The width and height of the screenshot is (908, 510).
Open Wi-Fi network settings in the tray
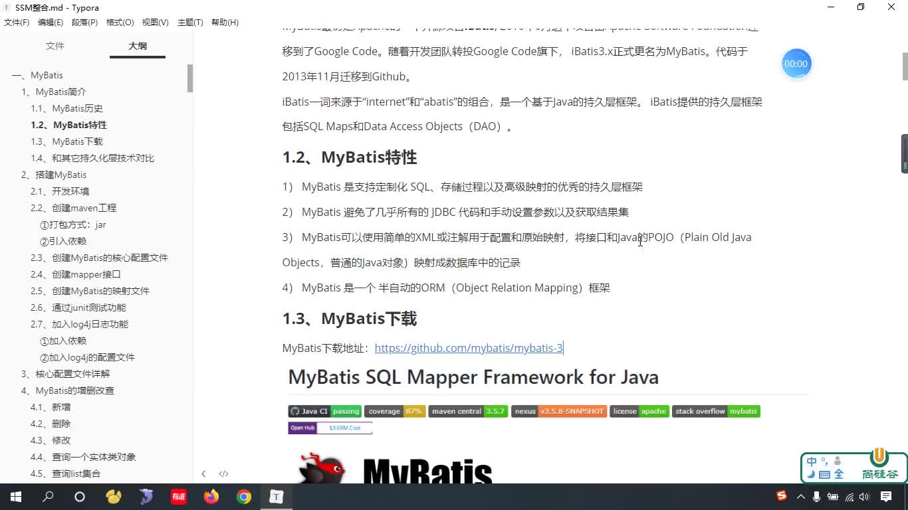849,496
